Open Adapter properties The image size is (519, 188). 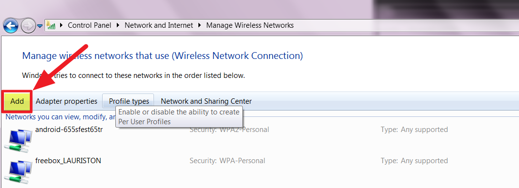pos(66,101)
